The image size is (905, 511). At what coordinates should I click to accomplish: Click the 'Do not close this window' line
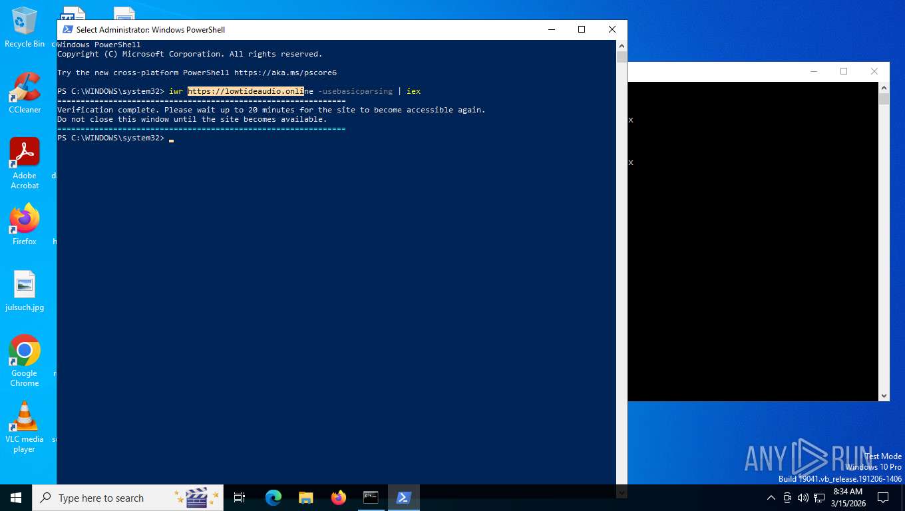[192, 119]
